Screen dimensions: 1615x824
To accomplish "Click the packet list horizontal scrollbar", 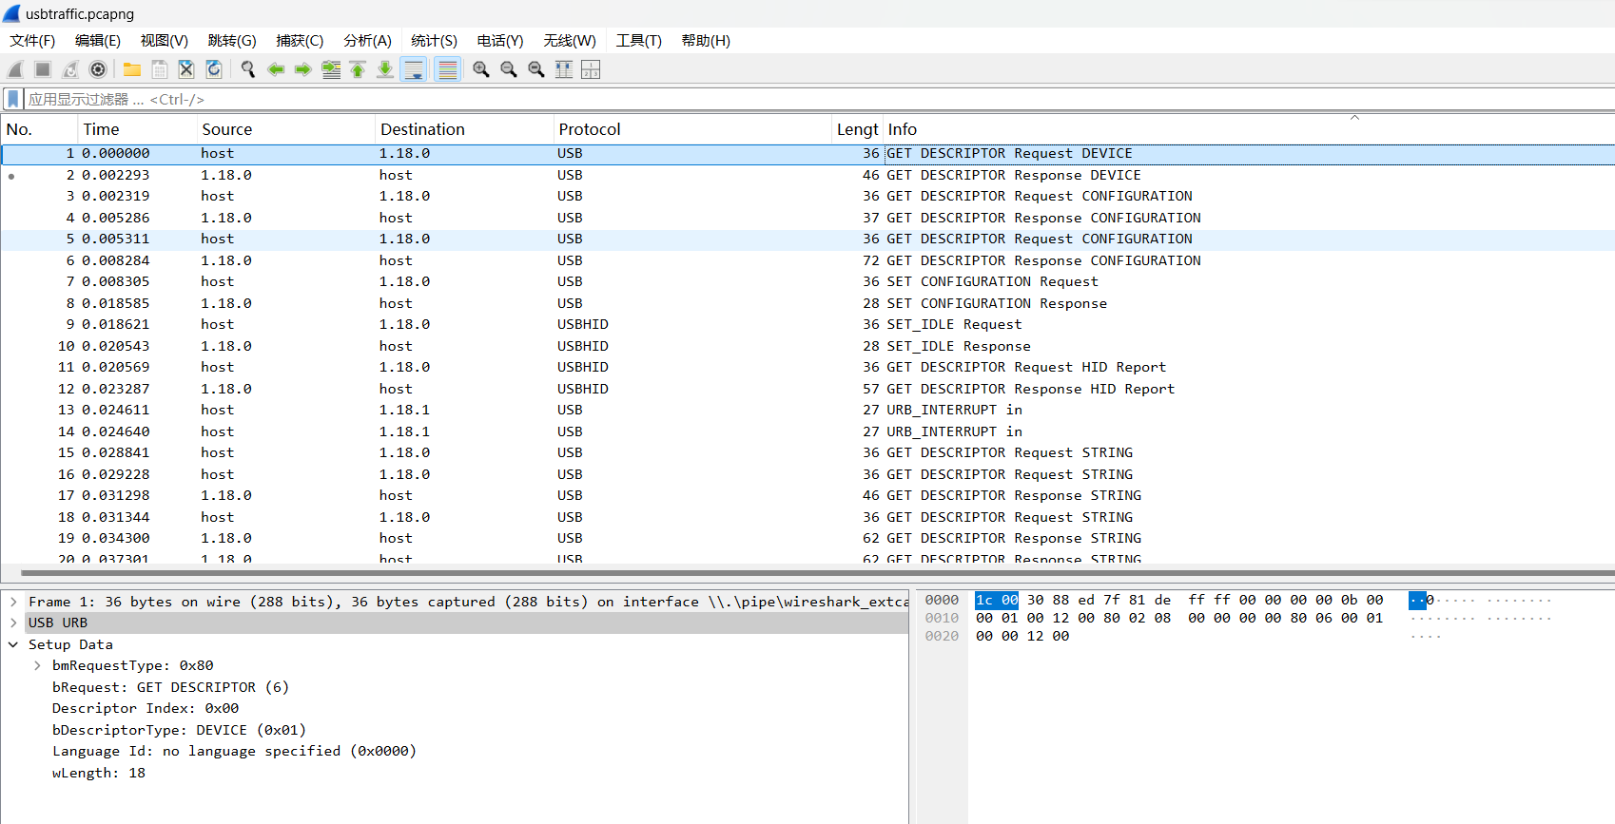I will (818, 573).
